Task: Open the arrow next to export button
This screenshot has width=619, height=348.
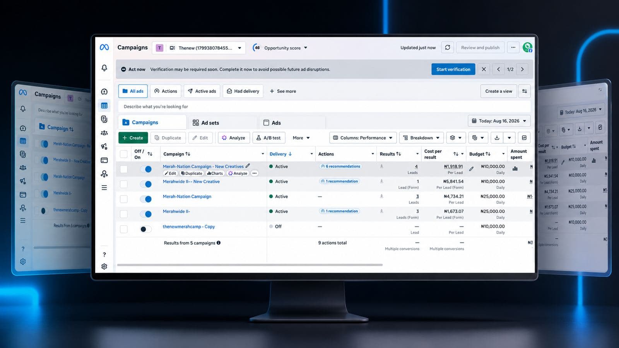Action: [510, 138]
